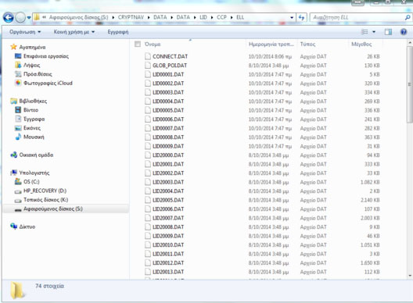The width and height of the screenshot is (413, 303).
Task: Sort by Ημερομηνία τροπ... column header
Action: click(271, 44)
